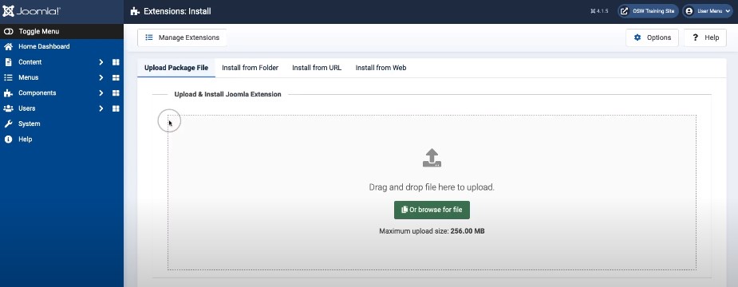Image resolution: width=738 pixels, height=287 pixels.
Task: Click the drag and drop upload text
Action: coord(432,187)
